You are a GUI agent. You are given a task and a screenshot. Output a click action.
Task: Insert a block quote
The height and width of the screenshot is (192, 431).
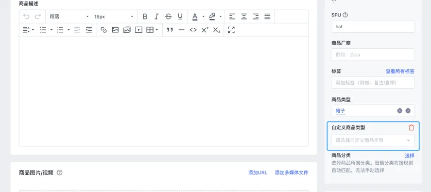(x=170, y=30)
